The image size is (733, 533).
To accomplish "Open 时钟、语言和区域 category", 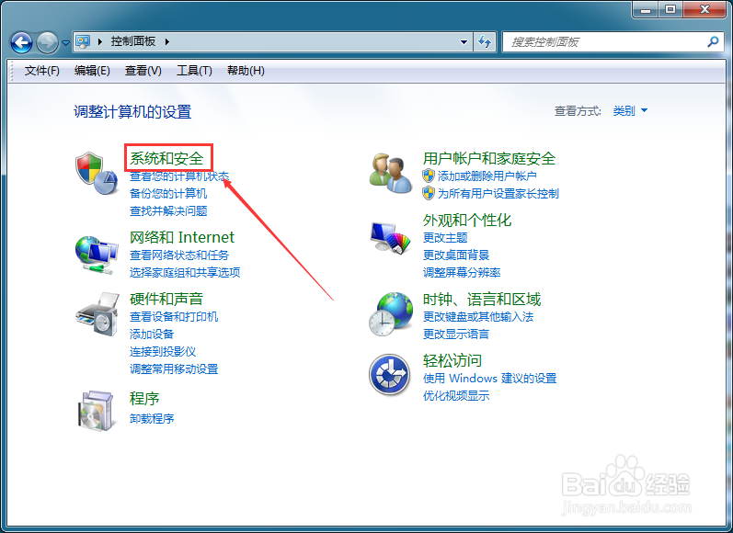I will coord(482,299).
